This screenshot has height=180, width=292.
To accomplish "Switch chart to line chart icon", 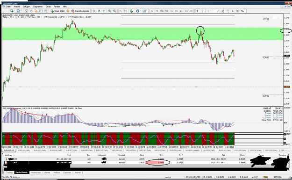I will [104, 11].
